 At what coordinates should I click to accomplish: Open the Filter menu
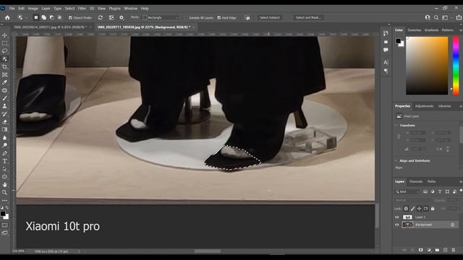[82, 9]
